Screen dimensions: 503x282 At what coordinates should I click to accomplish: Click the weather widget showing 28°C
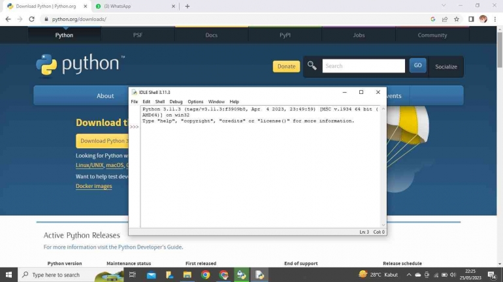pos(378,275)
